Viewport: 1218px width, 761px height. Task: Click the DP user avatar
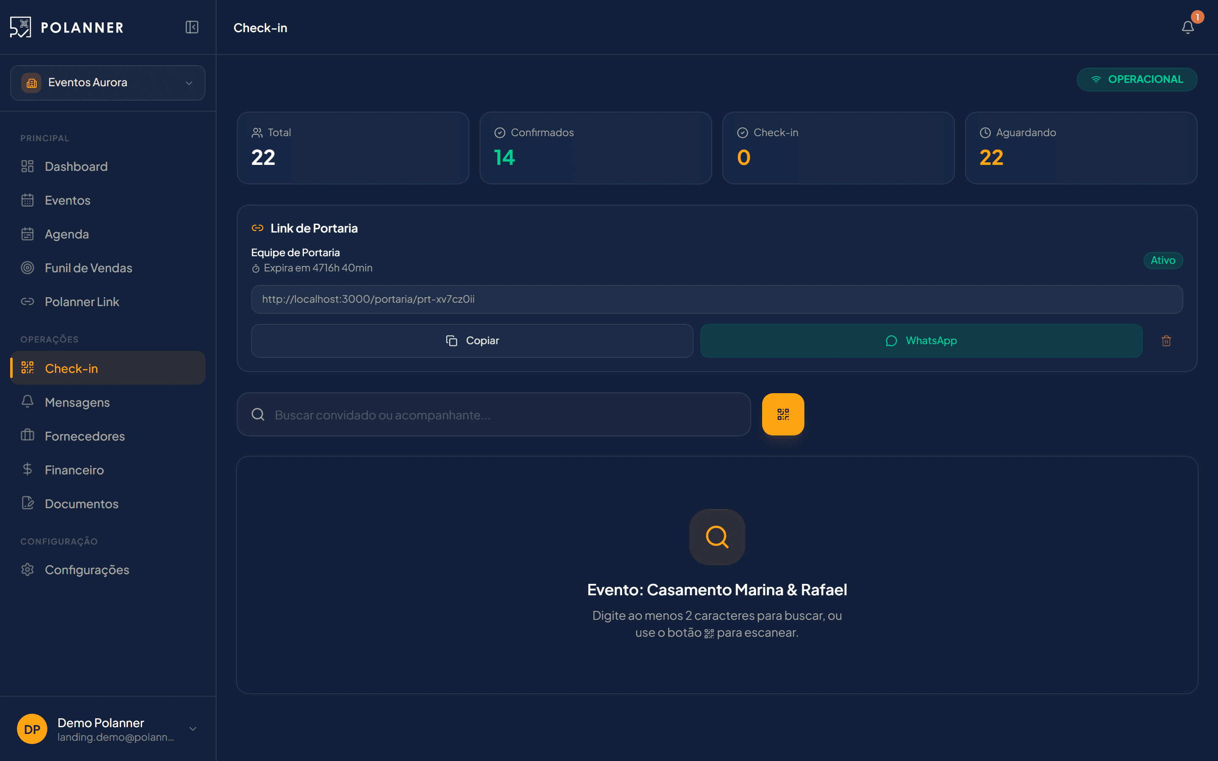[32, 729]
